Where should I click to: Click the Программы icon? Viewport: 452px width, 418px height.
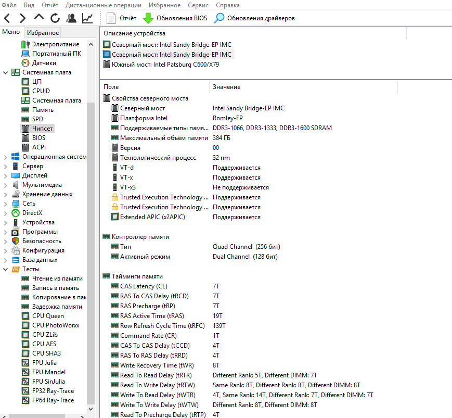coord(16,232)
